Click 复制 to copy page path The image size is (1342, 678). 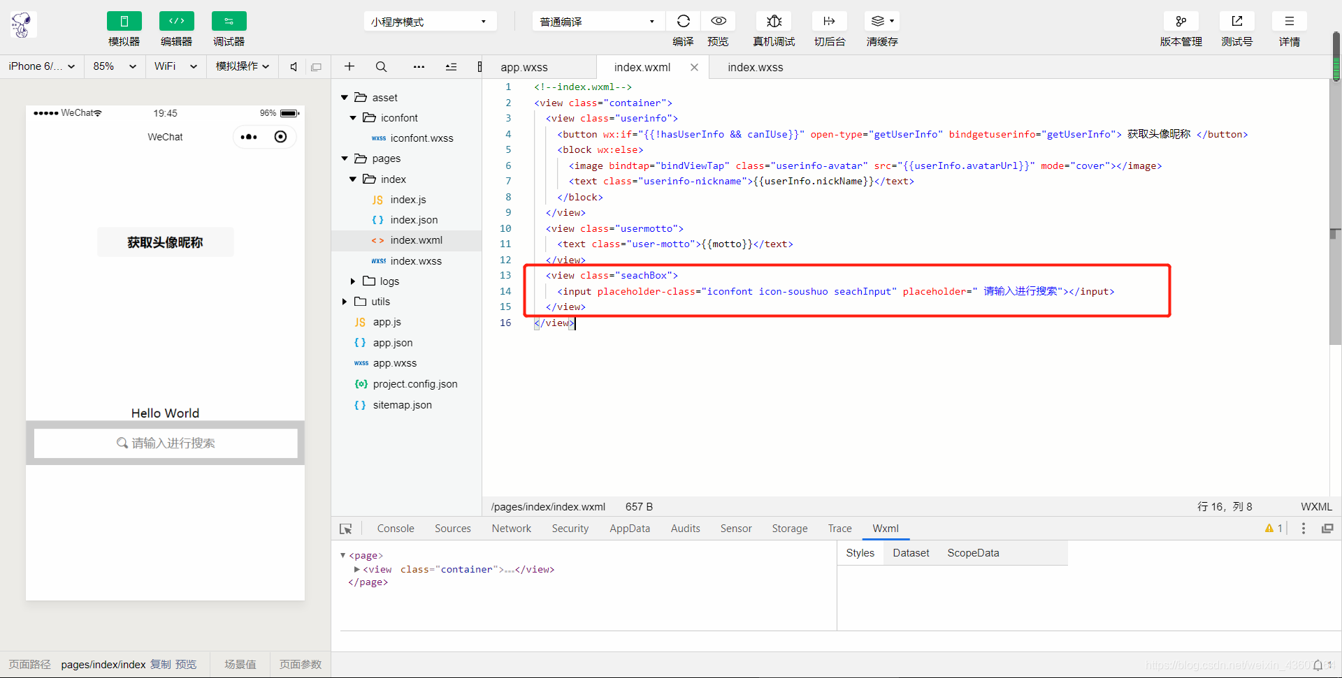pyautogui.click(x=161, y=665)
